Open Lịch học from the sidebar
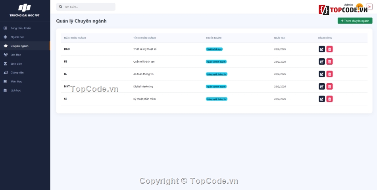This screenshot has height=190, width=377. 15,90
